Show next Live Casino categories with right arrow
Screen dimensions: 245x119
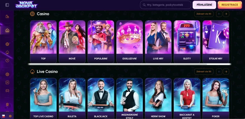tap(226, 71)
